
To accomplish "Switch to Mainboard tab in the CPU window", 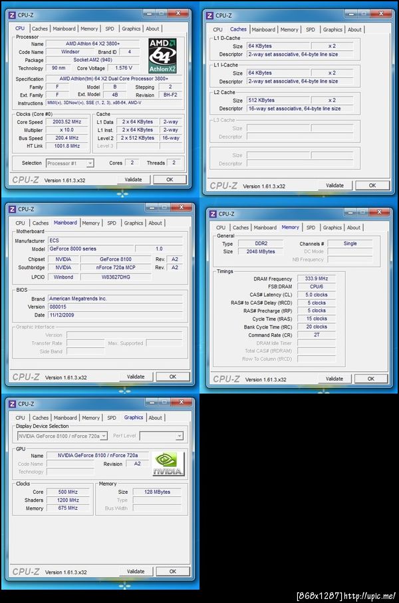I will [x=64, y=29].
